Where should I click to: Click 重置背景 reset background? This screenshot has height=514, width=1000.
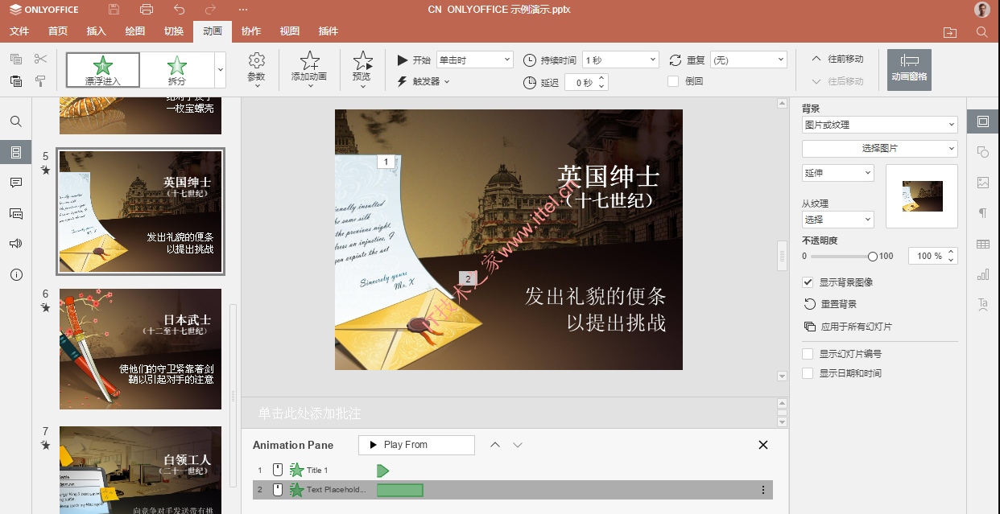pyautogui.click(x=830, y=305)
